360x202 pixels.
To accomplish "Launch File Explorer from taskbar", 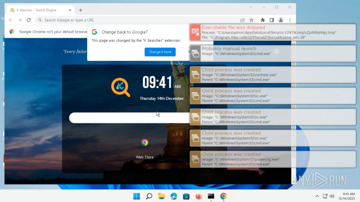I will tap(161, 196).
